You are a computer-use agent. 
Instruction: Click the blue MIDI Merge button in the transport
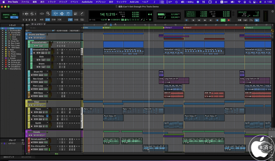(x=257, y=20)
